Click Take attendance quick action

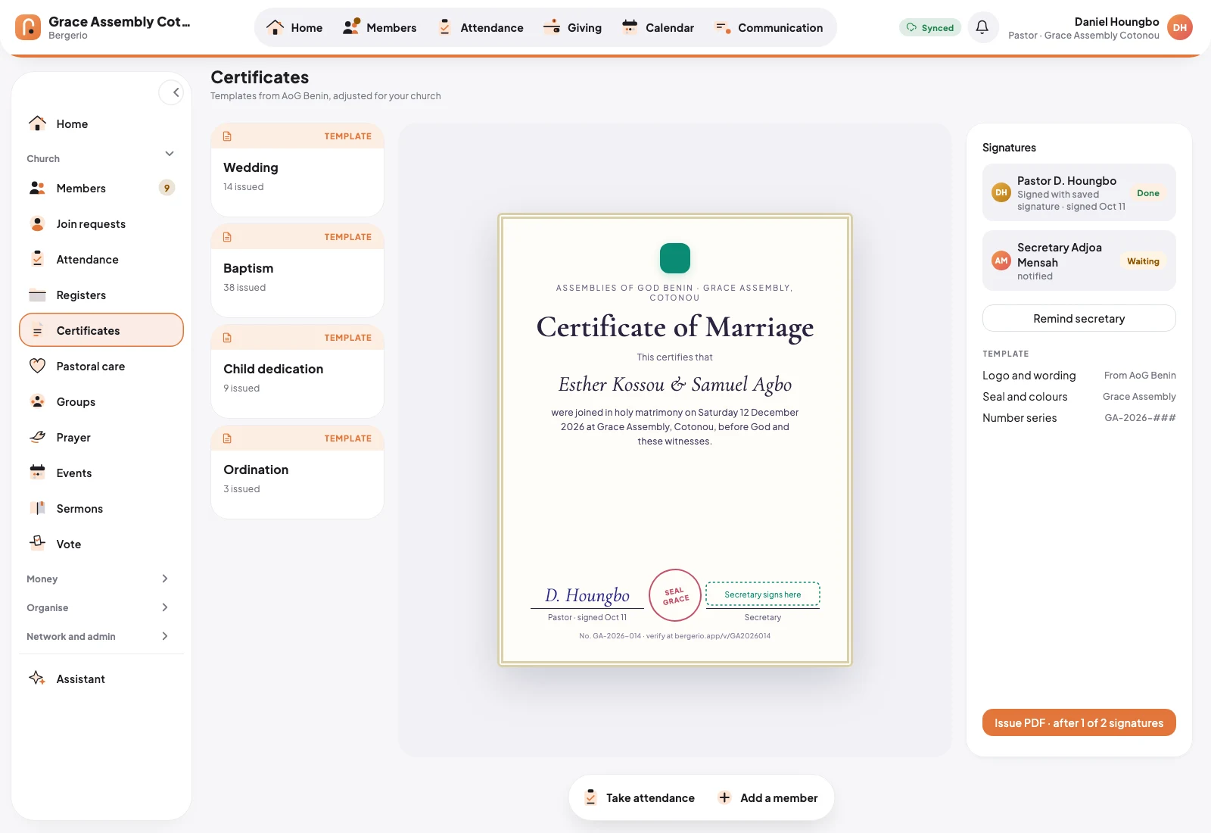coord(640,797)
